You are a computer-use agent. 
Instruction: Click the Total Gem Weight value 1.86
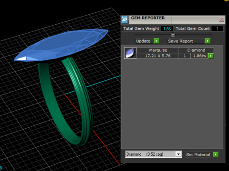pos(167,29)
